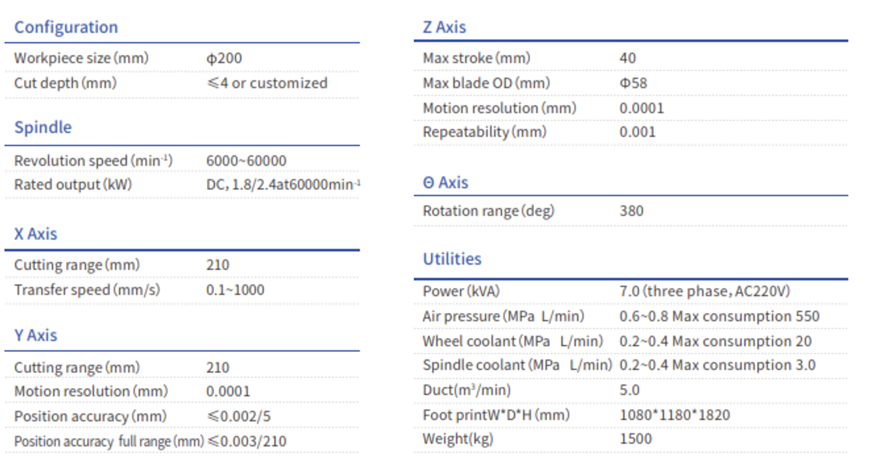Select the Utilities section heading
Viewport: 876px width, 468px height.
tap(452, 259)
